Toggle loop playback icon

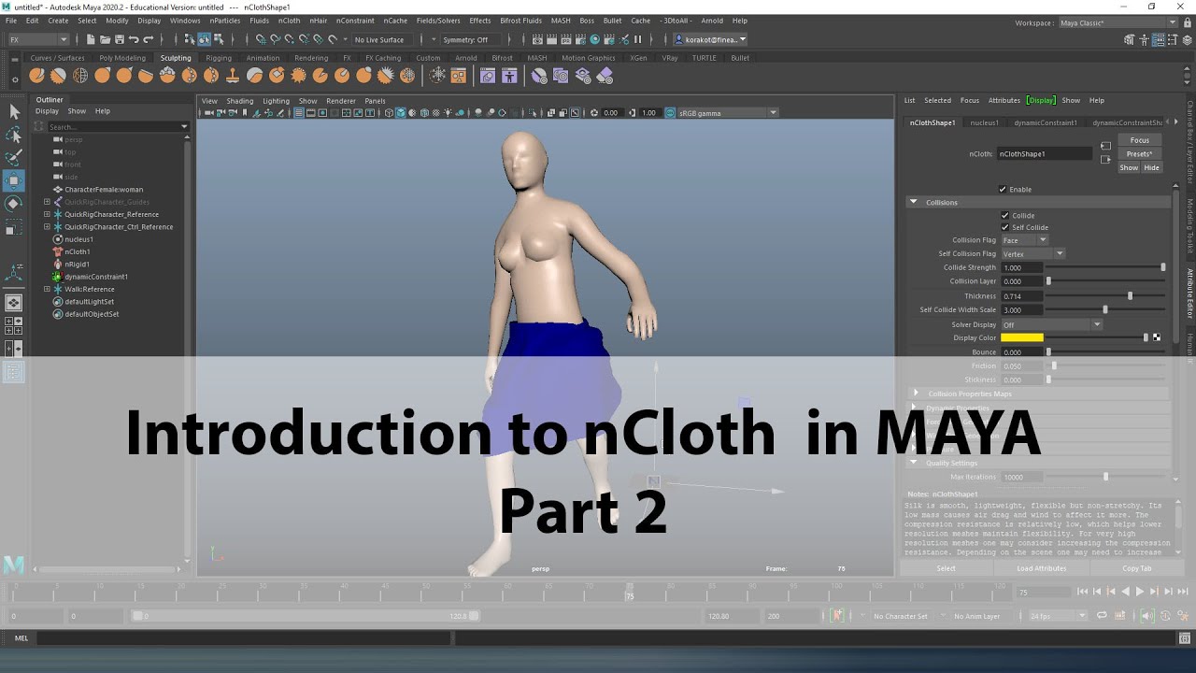[x=1102, y=616]
